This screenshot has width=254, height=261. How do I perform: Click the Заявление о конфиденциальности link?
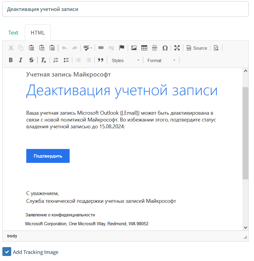[60, 215]
